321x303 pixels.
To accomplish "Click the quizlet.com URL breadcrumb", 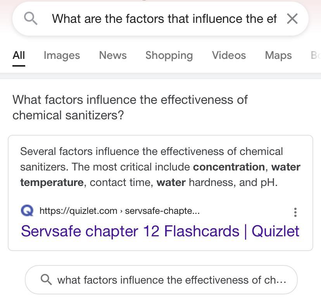I will point(119,211).
